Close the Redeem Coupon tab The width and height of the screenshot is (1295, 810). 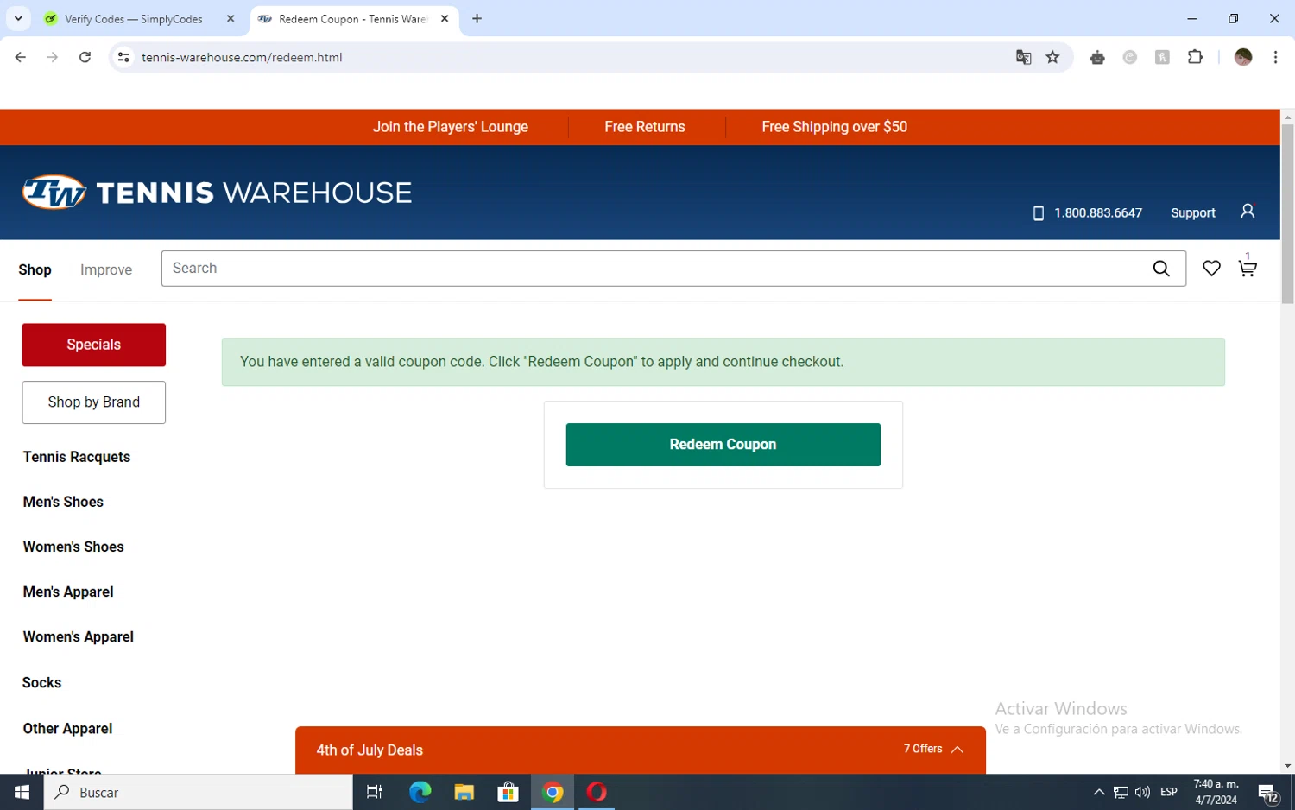click(x=445, y=18)
